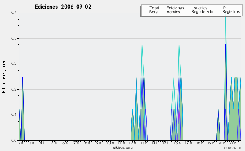Click the 19 h x-axis label
Screen dimensions: 245x151
coord(211,143)
